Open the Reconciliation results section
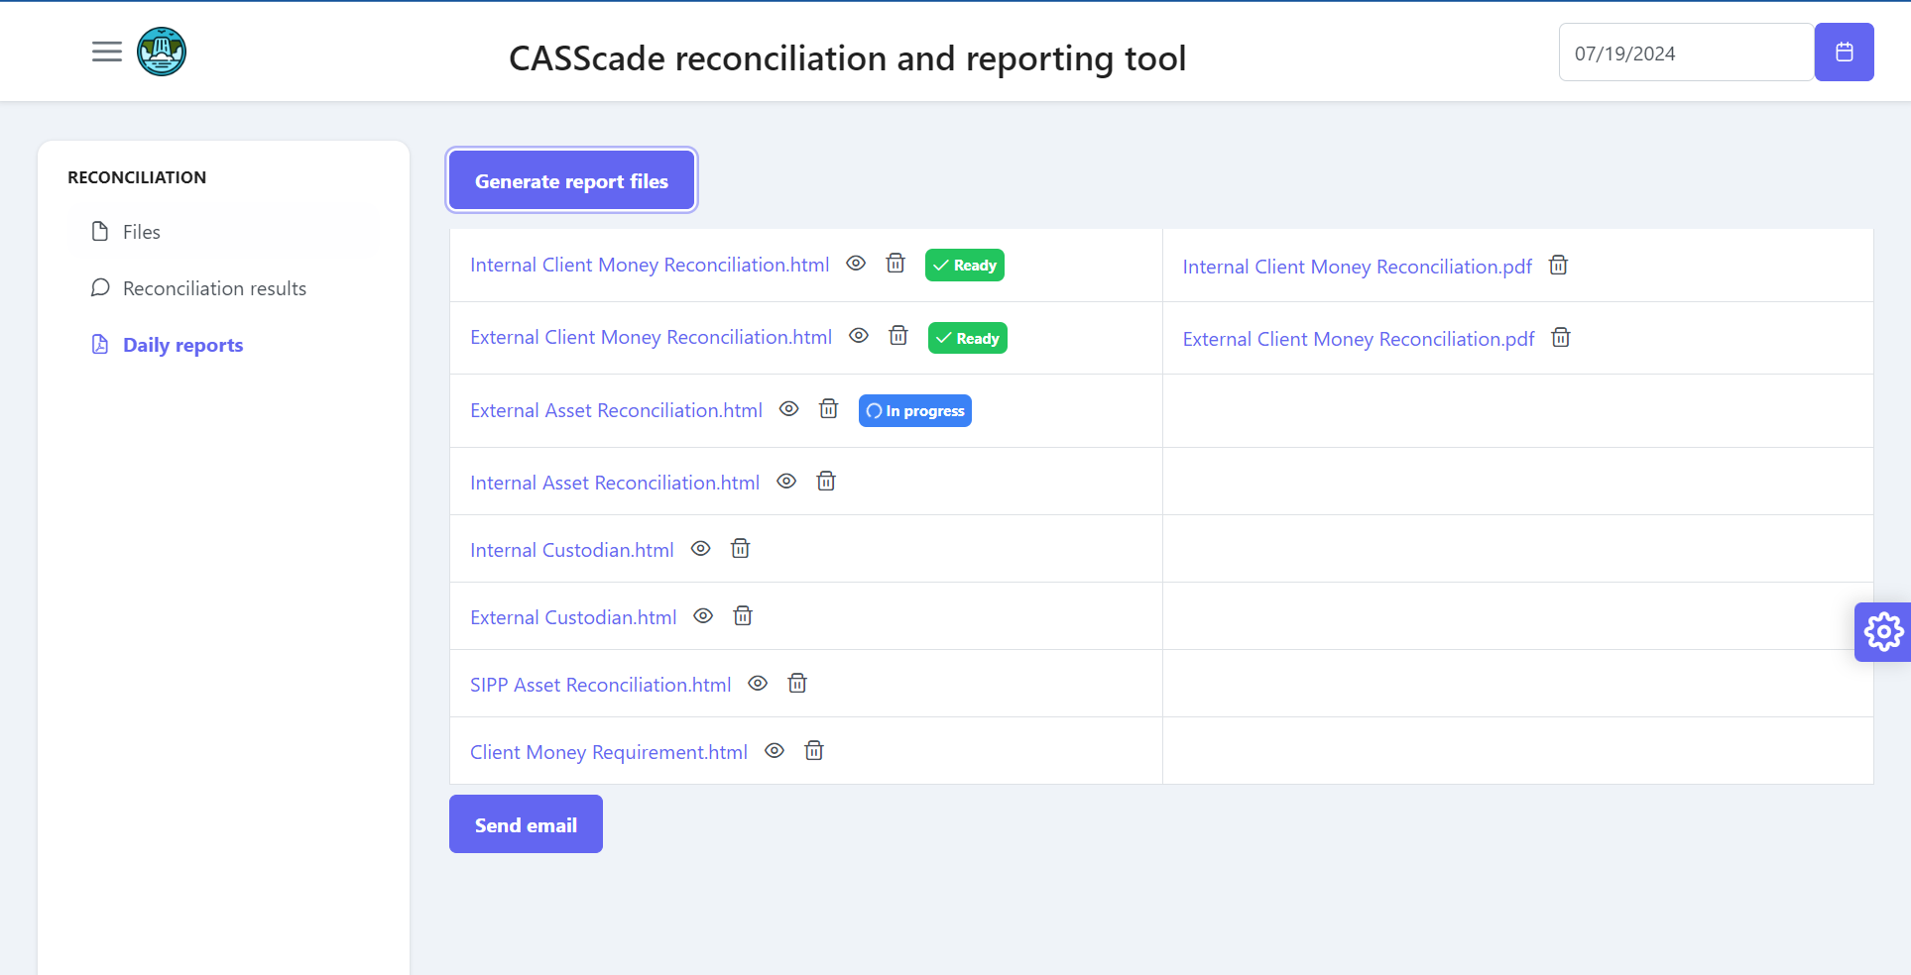1911x975 pixels. (x=214, y=287)
